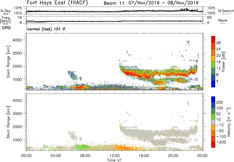
Task: Click the '20:00' time tick label
Action: (173, 156)
